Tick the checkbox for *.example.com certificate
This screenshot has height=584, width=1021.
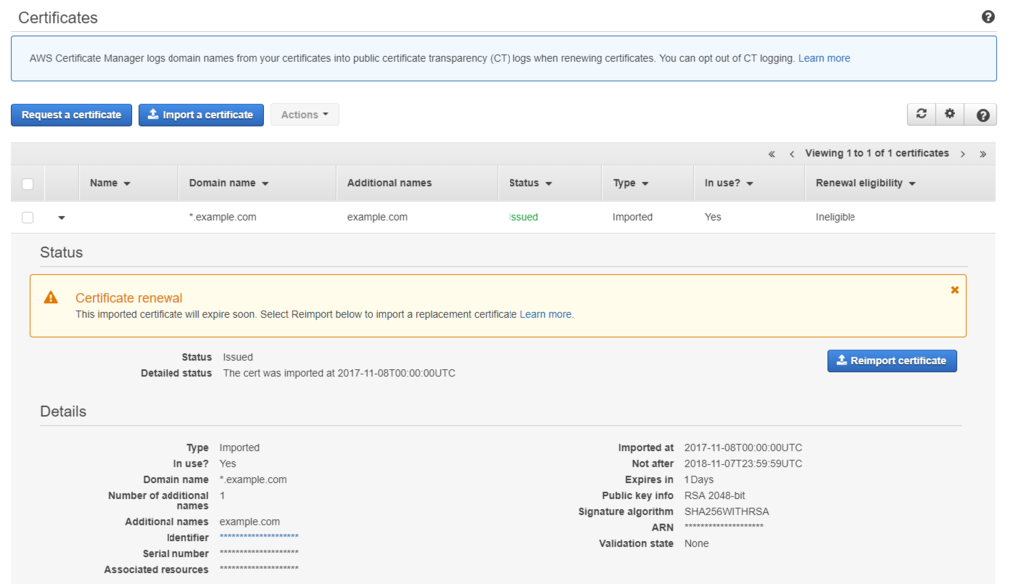(x=27, y=217)
